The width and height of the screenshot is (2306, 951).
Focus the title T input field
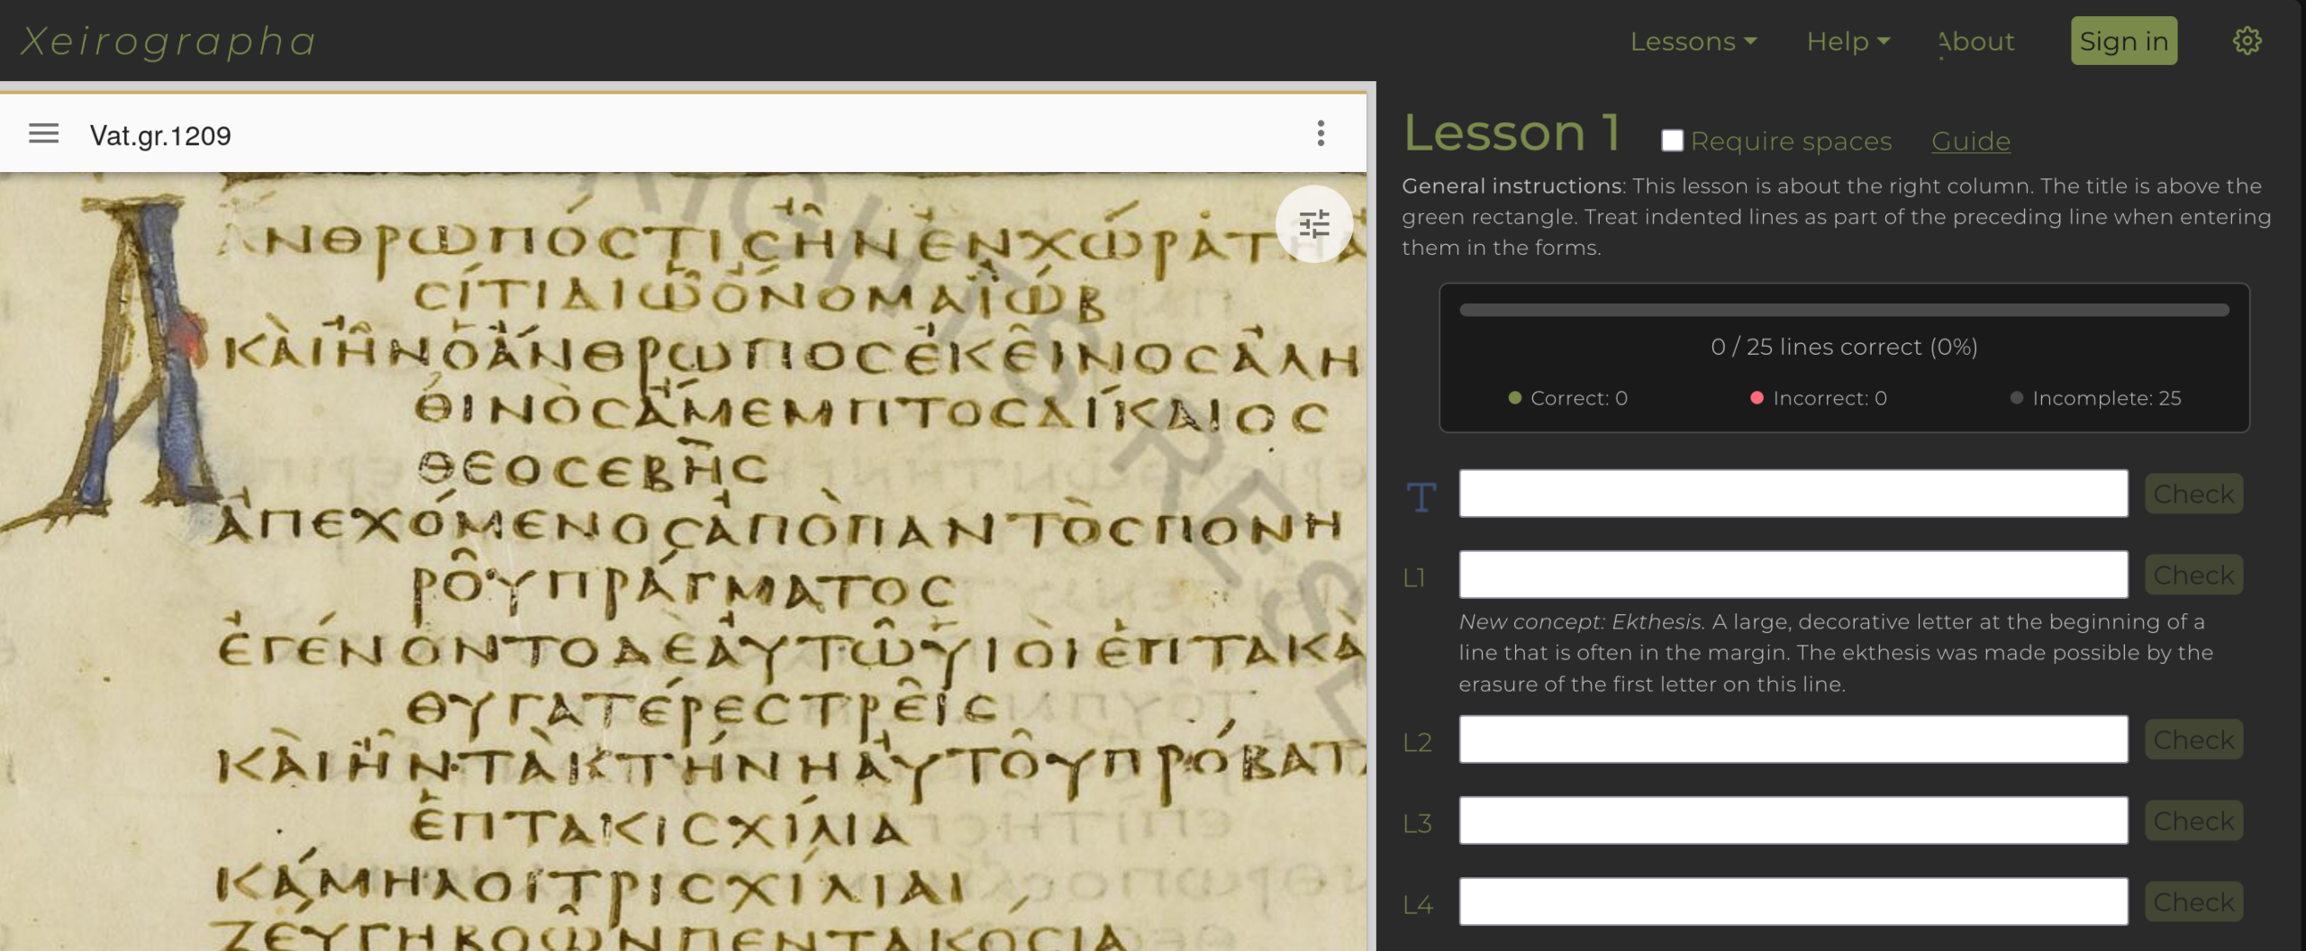(x=1793, y=494)
